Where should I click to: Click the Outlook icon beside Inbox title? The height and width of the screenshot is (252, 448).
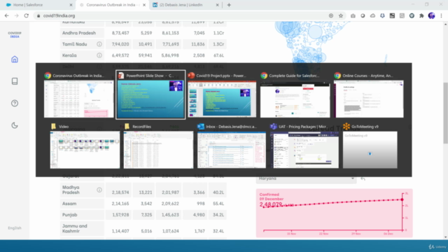coord(201,126)
